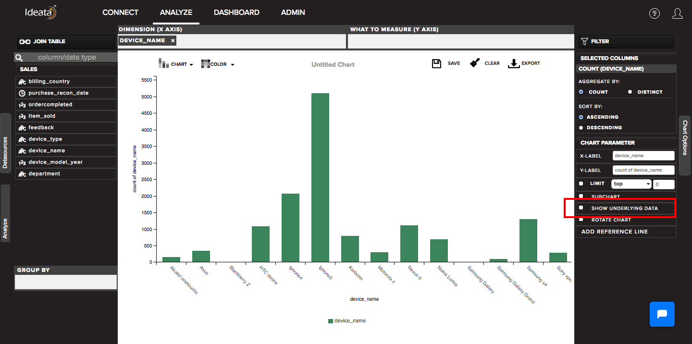Click the clock icon beside purchase_recon_date
692x344 pixels.
(22, 93)
